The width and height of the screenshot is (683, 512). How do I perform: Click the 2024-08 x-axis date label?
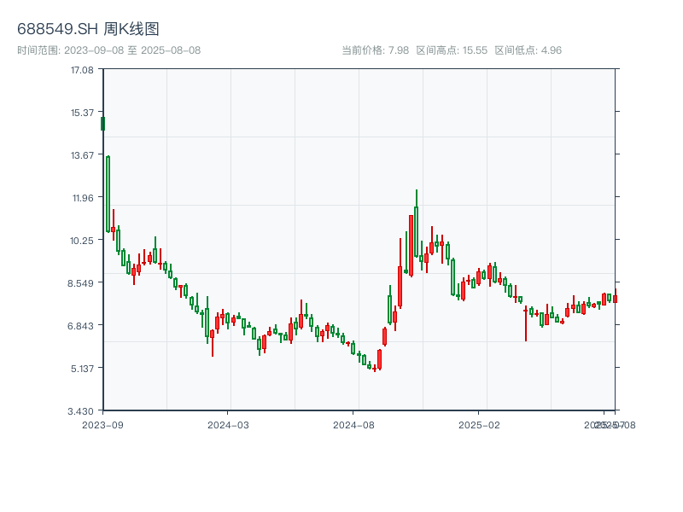pos(353,424)
